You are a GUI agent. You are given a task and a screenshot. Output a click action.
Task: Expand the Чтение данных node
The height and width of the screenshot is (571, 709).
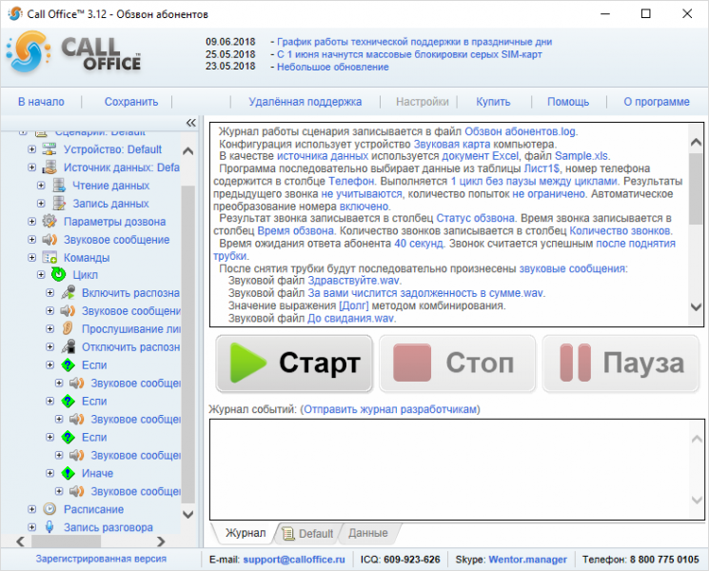click(41, 186)
